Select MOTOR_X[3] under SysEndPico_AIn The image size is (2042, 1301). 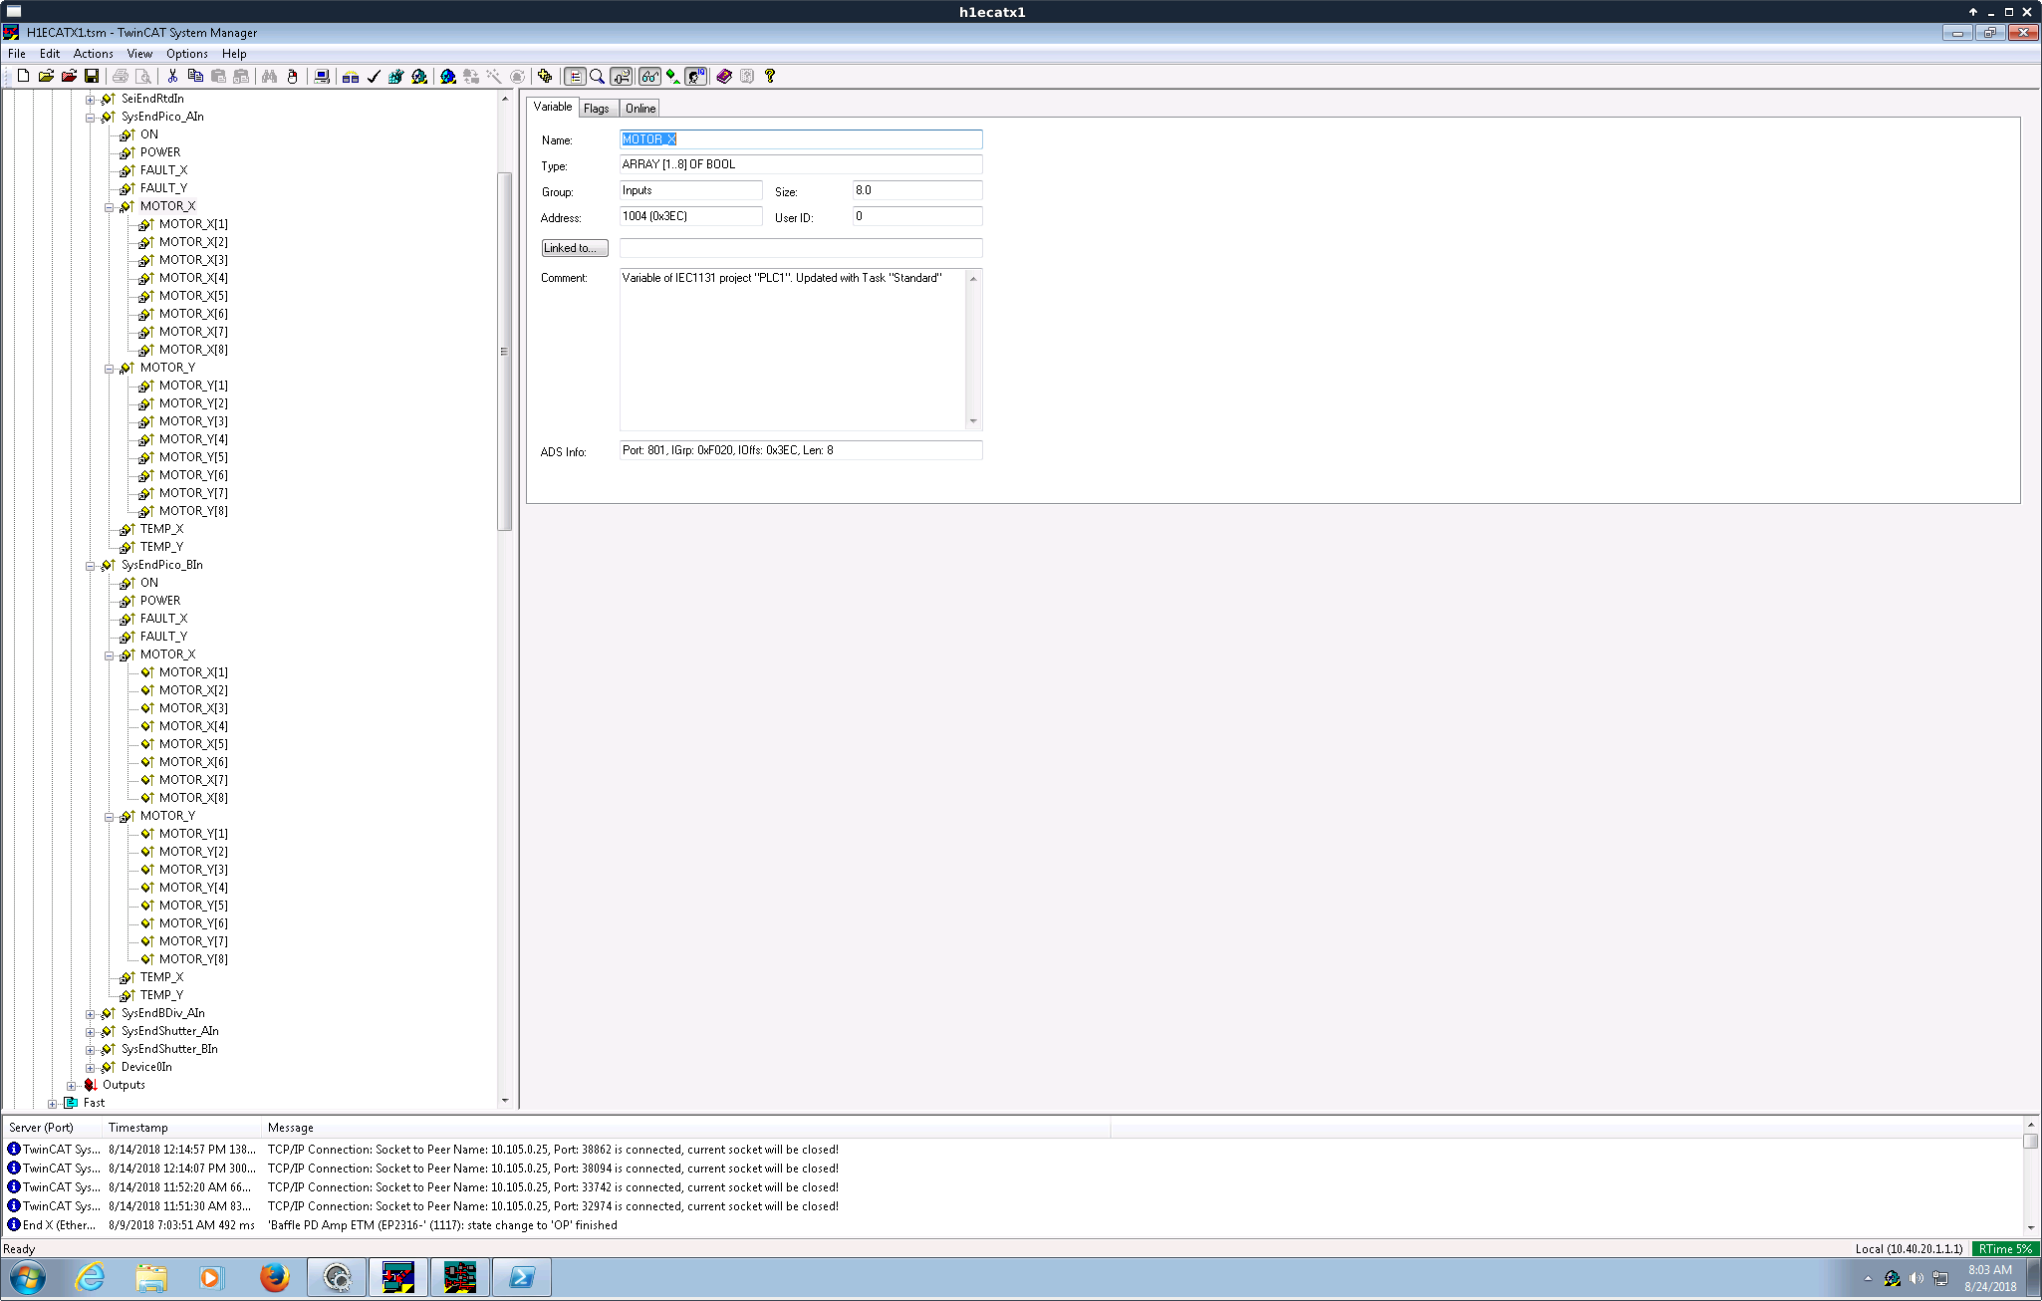193,260
